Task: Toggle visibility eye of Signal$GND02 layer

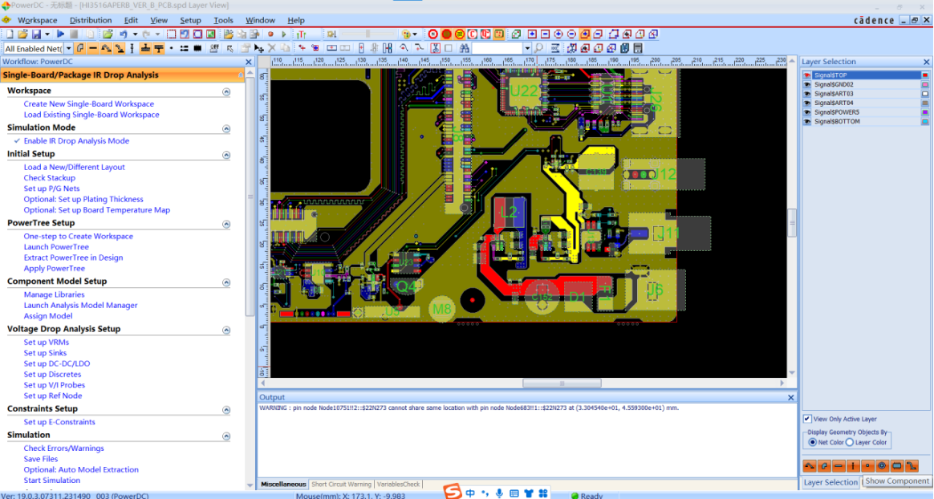Action: (807, 84)
